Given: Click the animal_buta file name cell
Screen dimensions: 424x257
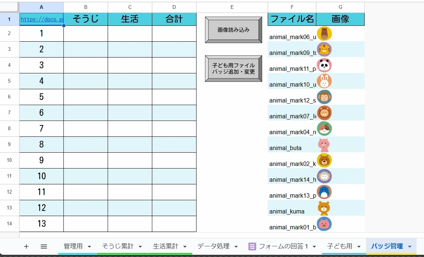Looking at the screenshot, I should tap(292, 145).
